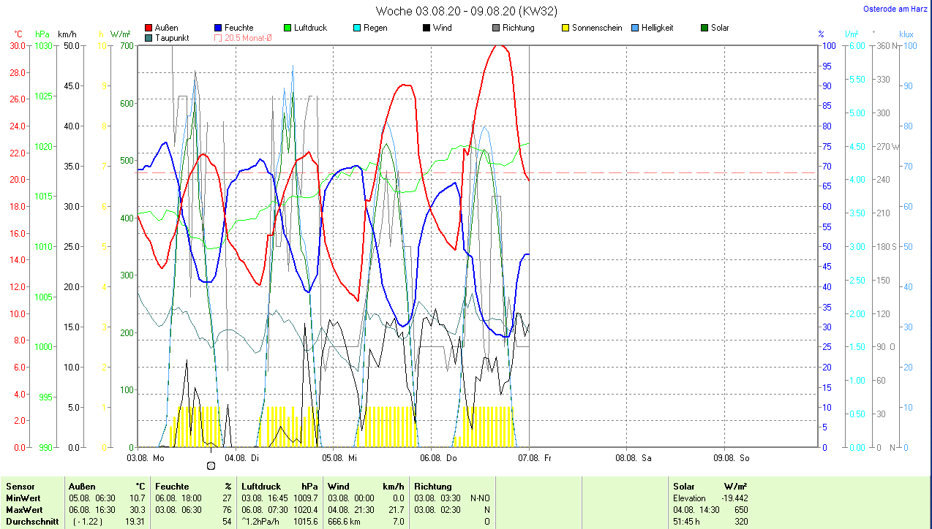Click the cyan Regen legend square

[x=357, y=28]
